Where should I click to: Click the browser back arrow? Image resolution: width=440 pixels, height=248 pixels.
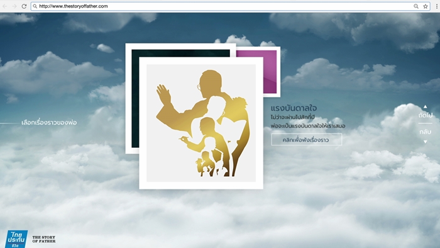pos(5,6)
